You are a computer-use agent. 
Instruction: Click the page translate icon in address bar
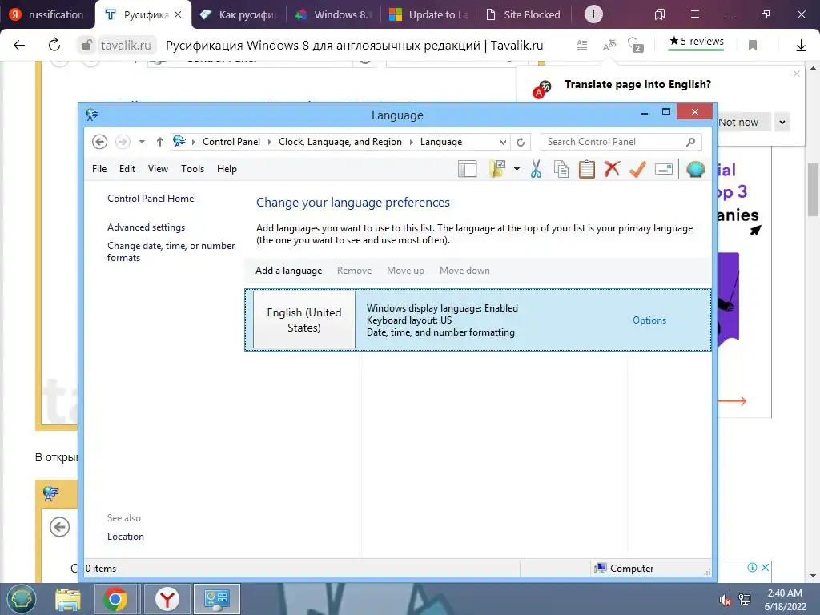(609, 45)
